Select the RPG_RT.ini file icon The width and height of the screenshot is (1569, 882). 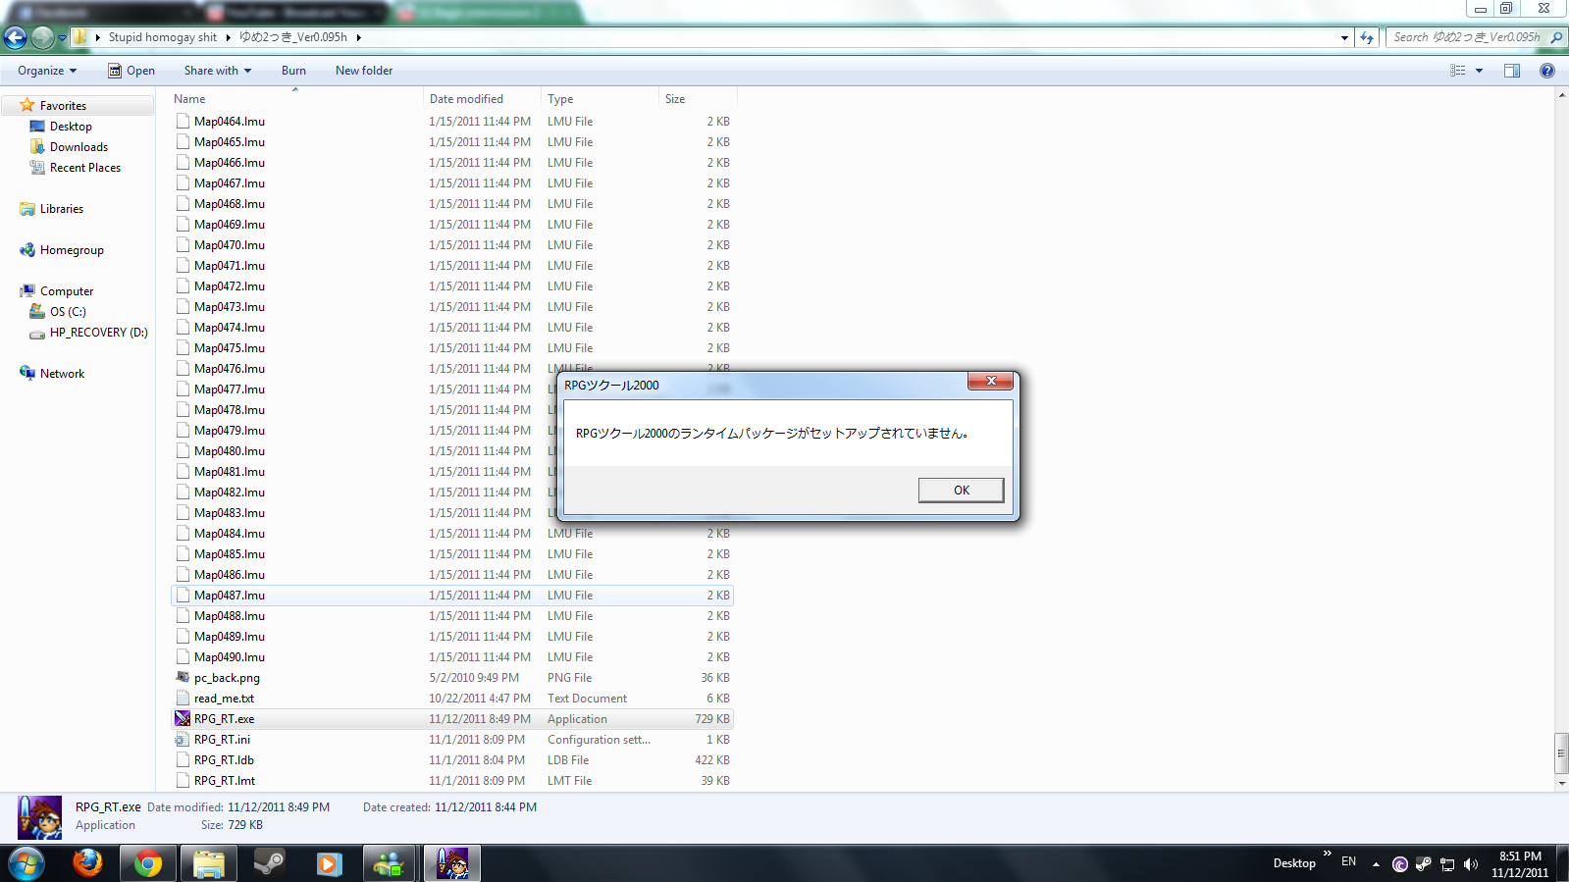coord(183,740)
